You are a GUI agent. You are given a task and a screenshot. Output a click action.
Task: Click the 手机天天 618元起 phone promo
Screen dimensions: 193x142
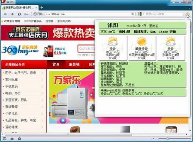(x=55, y=51)
